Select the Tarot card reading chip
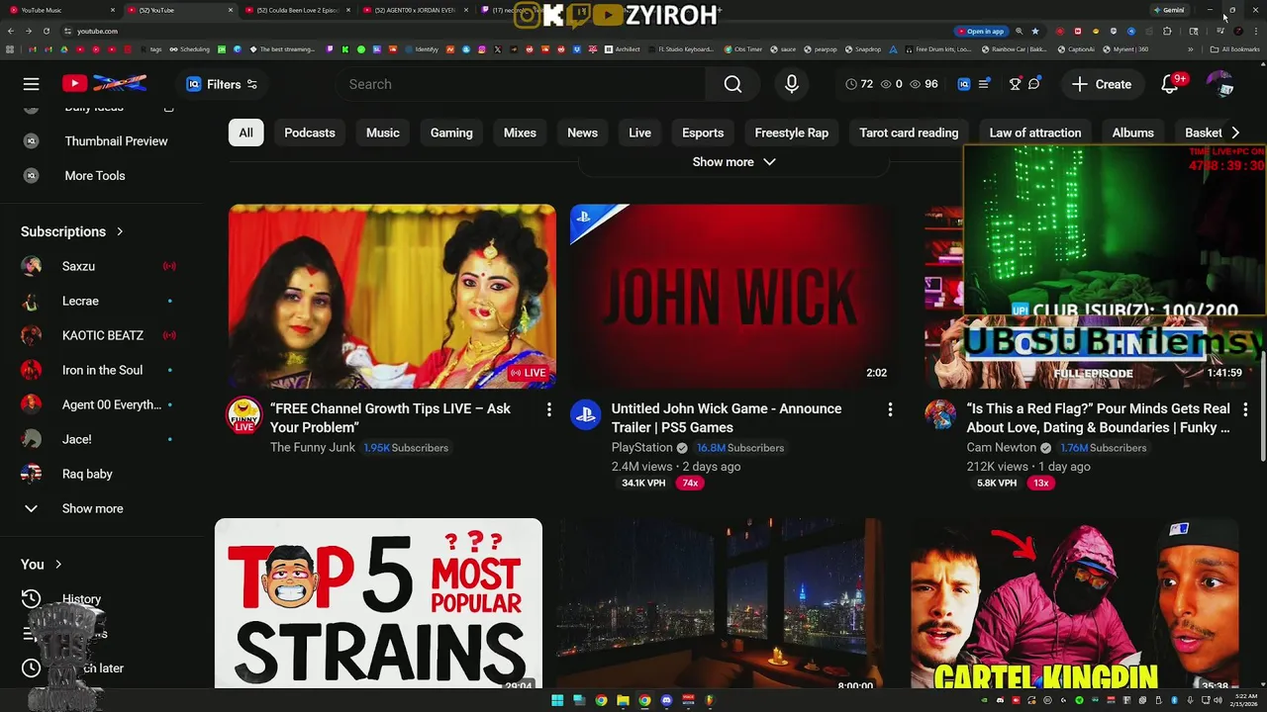Viewport: 1267px width, 712px height. tap(909, 133)
